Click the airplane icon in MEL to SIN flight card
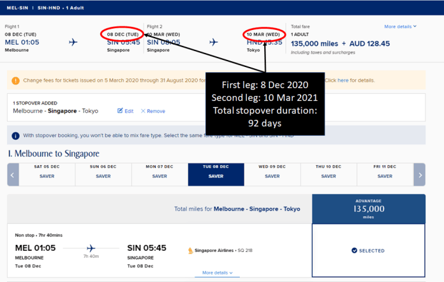444x282 pixels. pyautogui.click(x=91, y=248)
